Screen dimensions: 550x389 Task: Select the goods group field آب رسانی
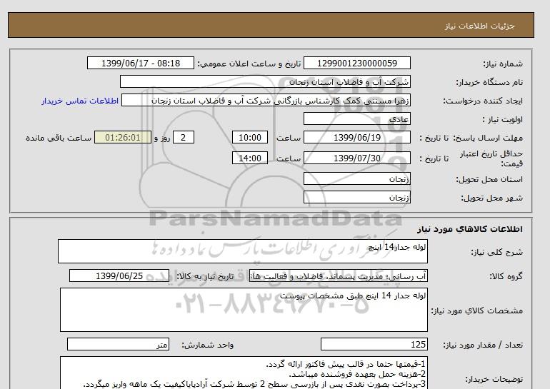tap(339, 276)
